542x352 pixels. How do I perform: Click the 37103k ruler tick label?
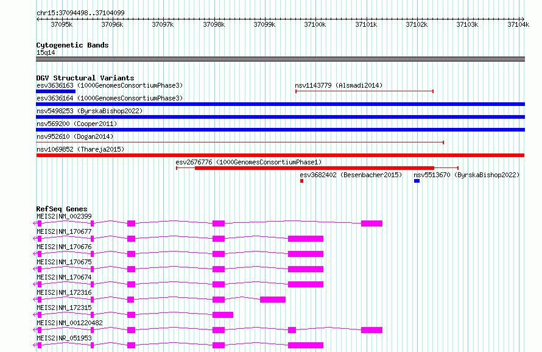(x=467, y=24)
